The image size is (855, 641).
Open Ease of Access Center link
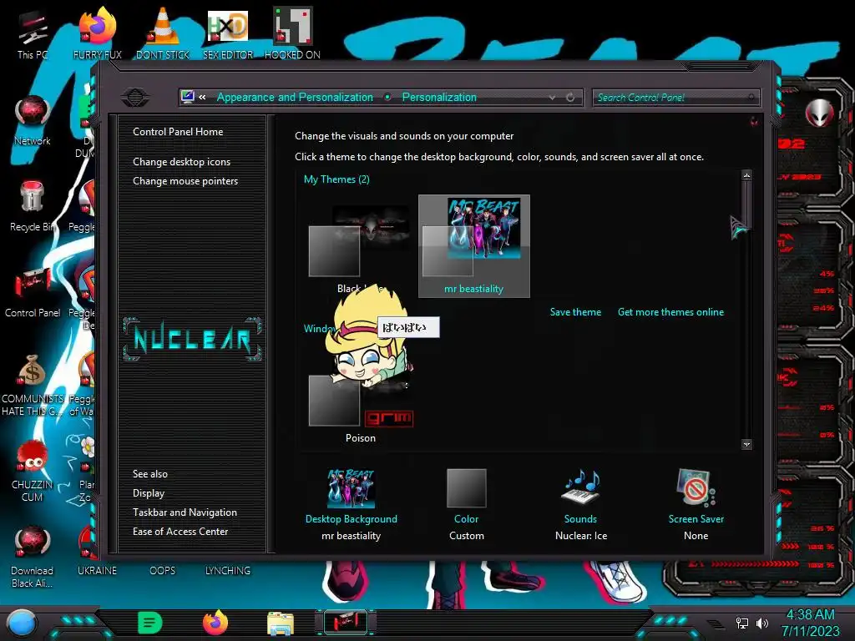[x=180, y=532]
